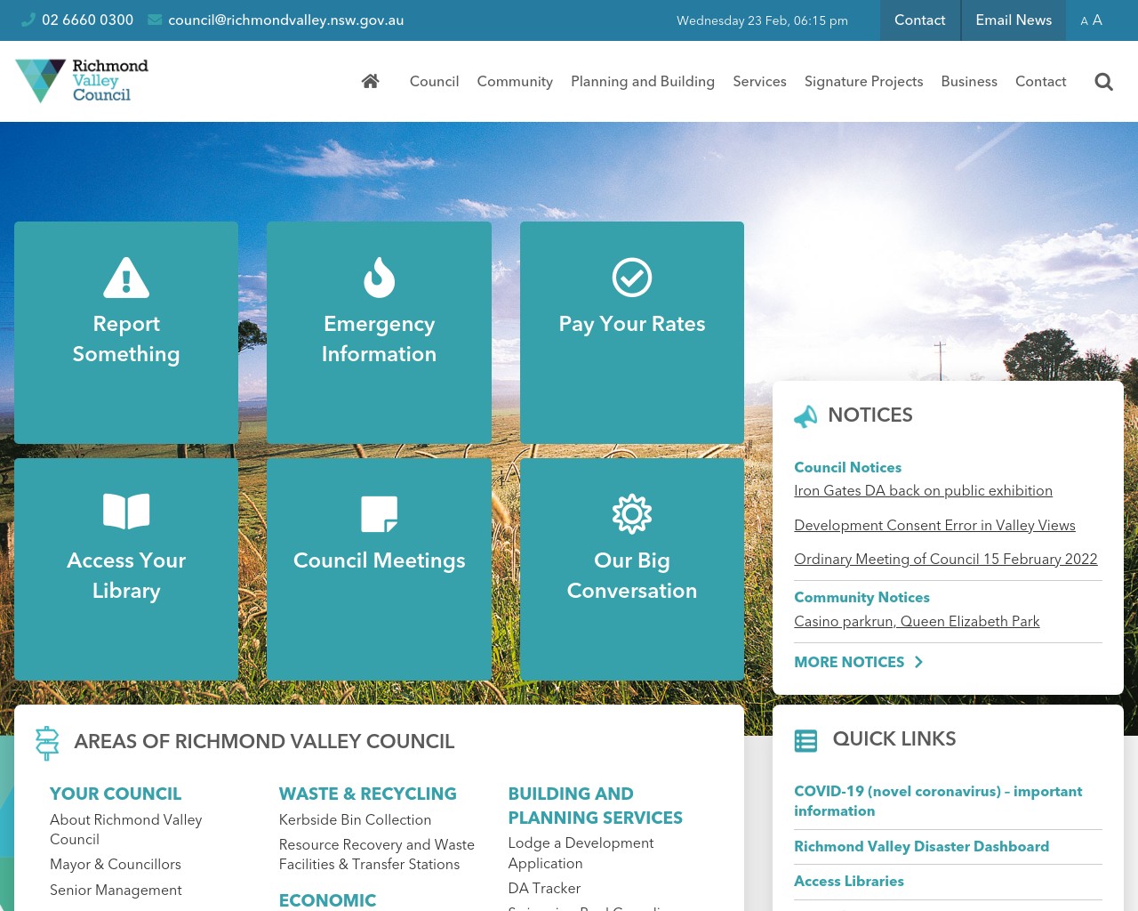Click the home icon in the navigation bar
Image resolution: width=1138 pixels, height=911 pixels.
370,80
